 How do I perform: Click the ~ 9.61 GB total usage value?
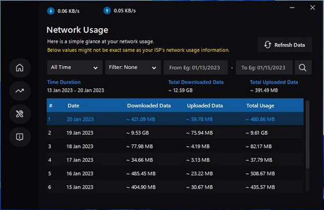click(257, 133)
